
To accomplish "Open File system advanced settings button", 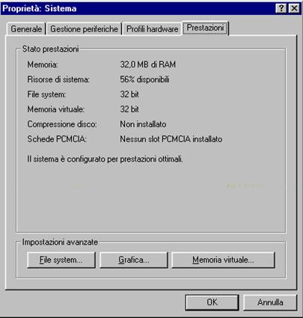I will click(61, 260).
